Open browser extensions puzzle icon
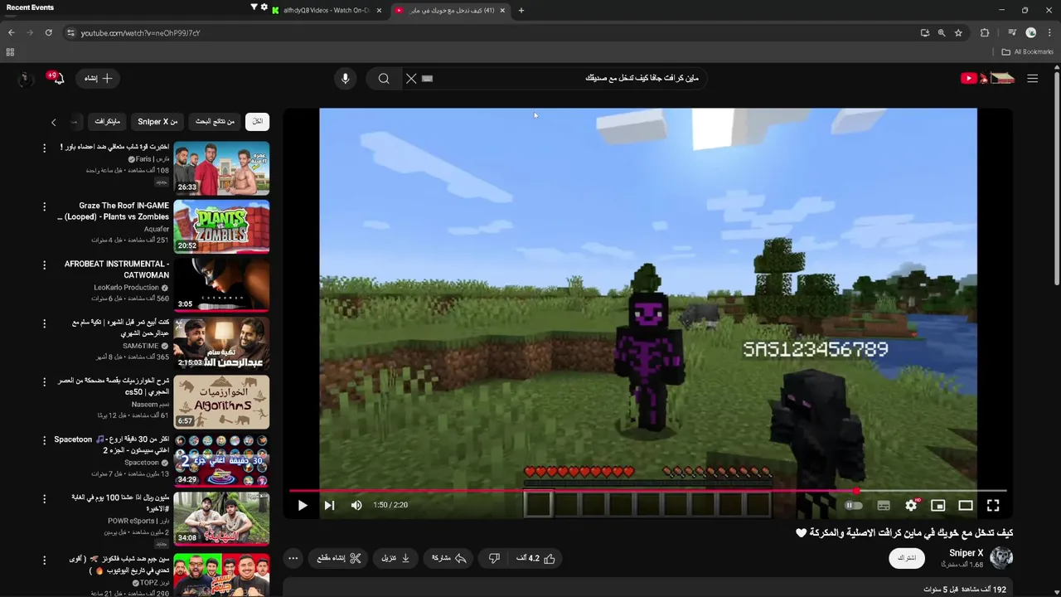 click(985, 32)
